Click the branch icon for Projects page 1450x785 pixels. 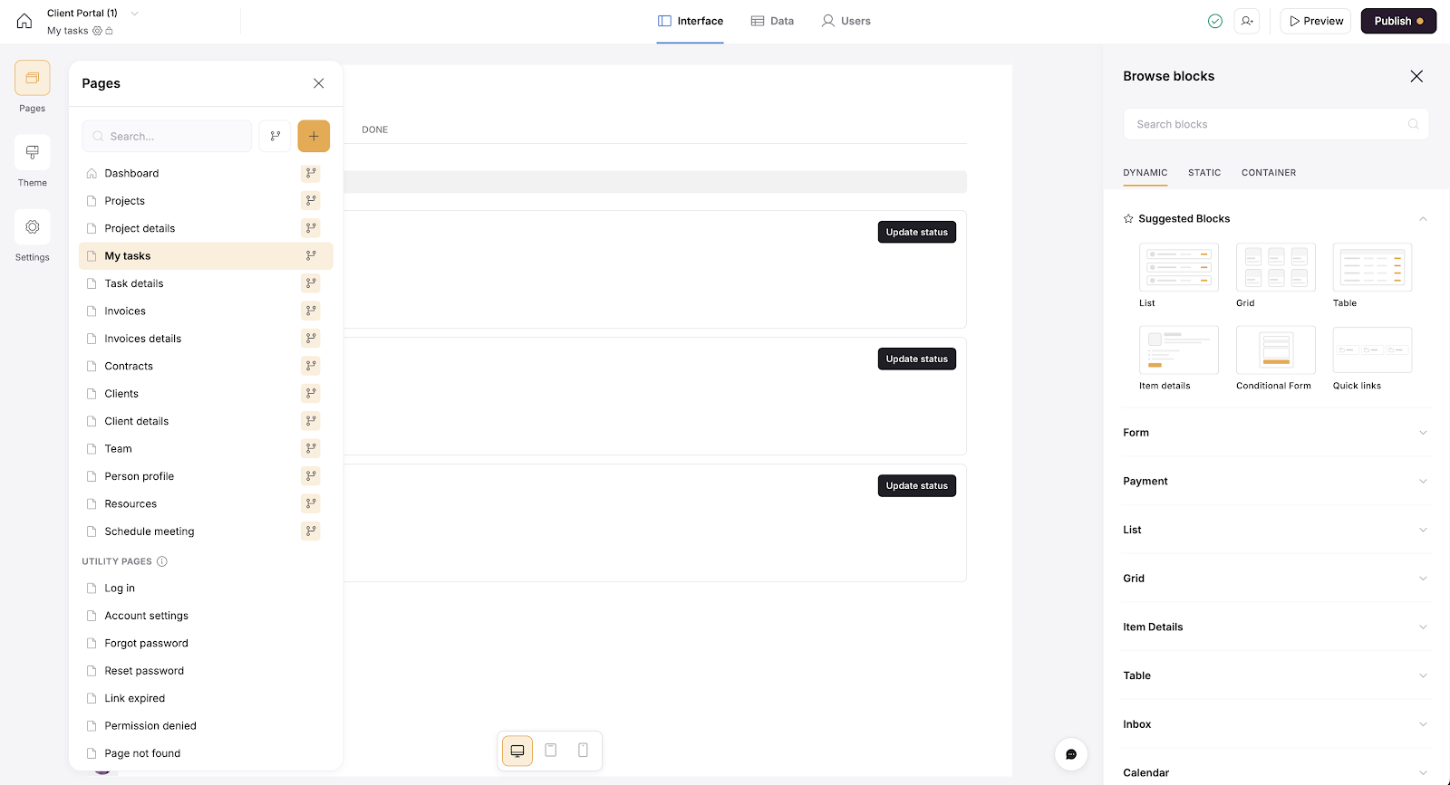[x=311, y=200]
